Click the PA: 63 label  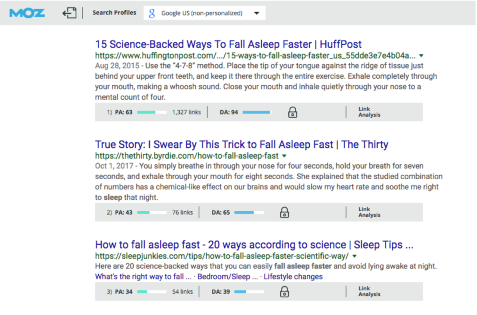click(123, 112)
